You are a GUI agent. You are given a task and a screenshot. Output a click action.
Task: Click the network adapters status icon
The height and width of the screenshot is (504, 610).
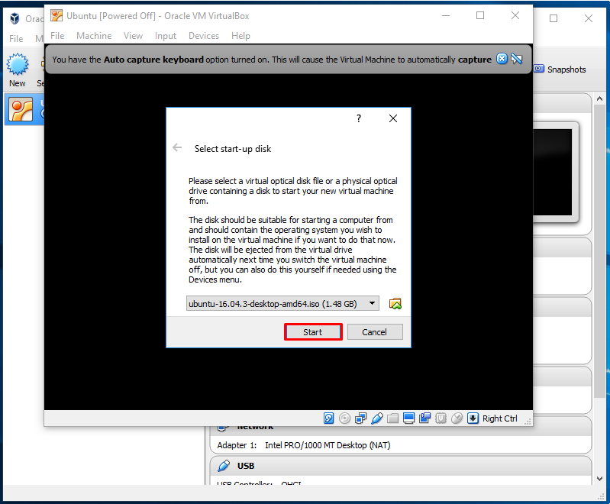click(x=360, y=418)
